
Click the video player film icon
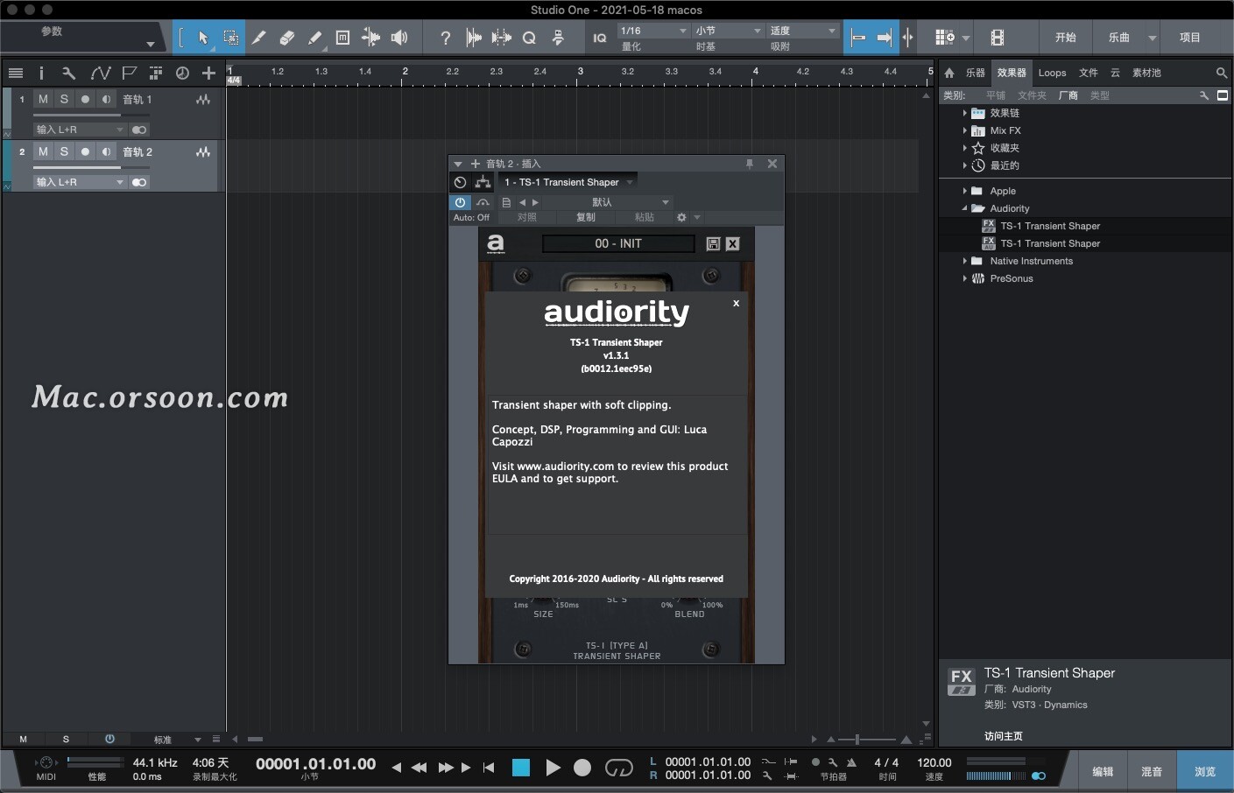click(x=998, y=38)
